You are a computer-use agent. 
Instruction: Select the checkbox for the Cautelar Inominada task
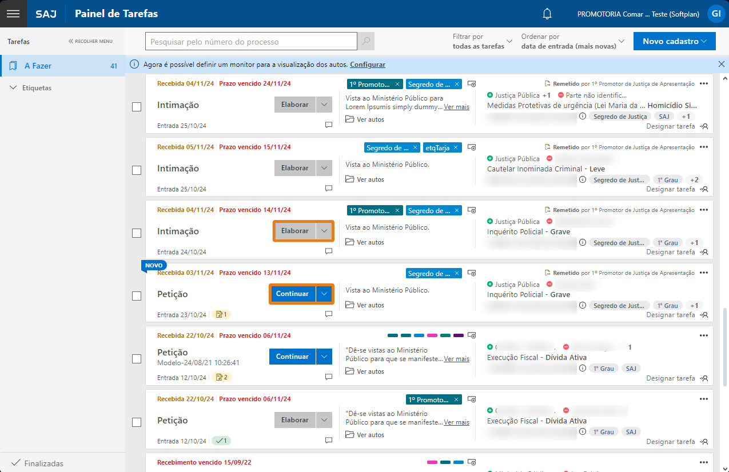pos(137,170)
